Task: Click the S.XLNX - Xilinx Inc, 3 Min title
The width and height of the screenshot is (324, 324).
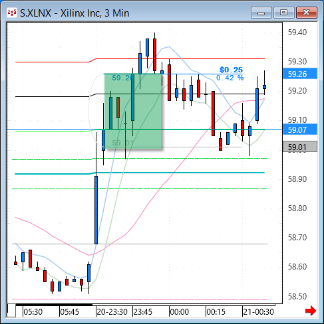Action: point(75,13)
